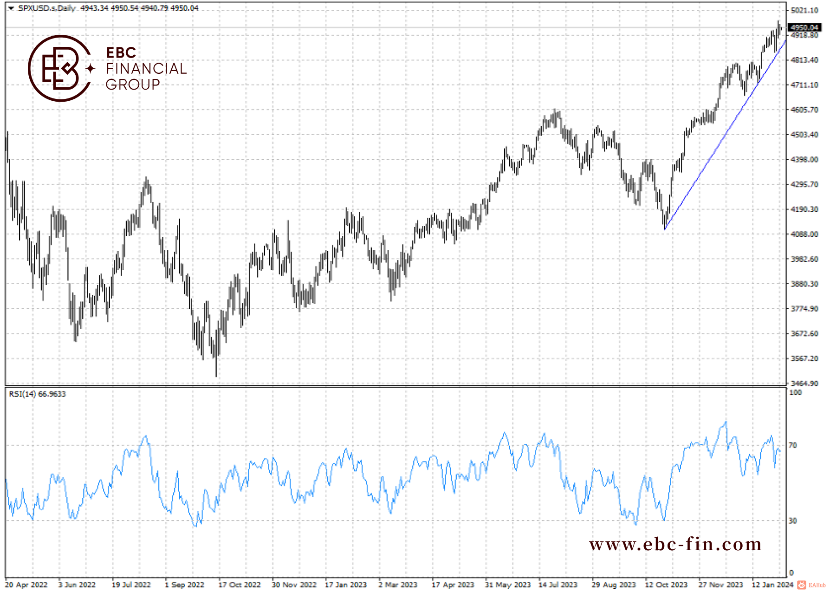
Task: Click the RSI 70 level label
Action: pyautogui.click(x=793, y=445)
